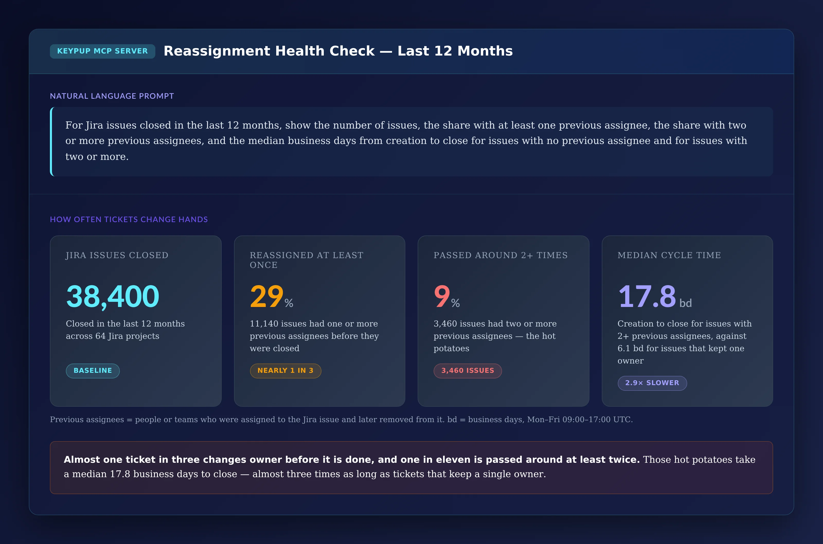Click the 29 percent value

point(271,297)
